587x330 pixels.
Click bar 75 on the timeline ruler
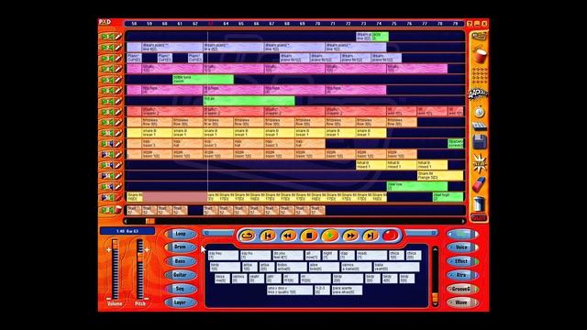(x=393, y=24)
